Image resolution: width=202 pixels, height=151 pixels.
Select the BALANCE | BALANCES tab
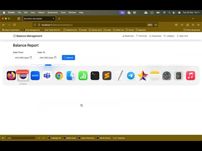[x=39, y=19]
